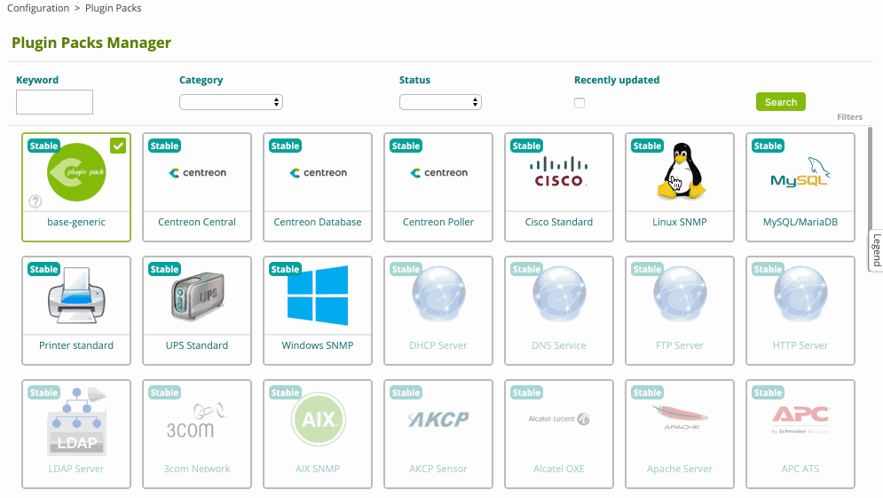Enable the Recently updated checkbox
This screenshot has height=498, width=883.
pyautogui.click(x=579, y=103)
